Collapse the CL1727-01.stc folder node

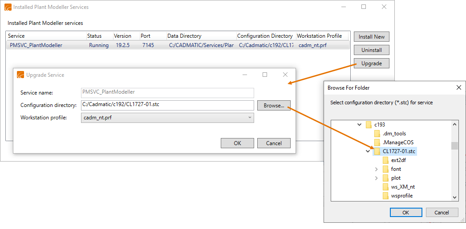click(x=368, y=151)
